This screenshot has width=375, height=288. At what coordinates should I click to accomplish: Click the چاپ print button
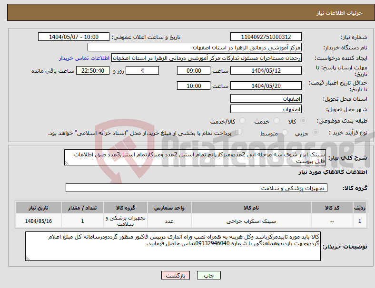pos(209,275)
